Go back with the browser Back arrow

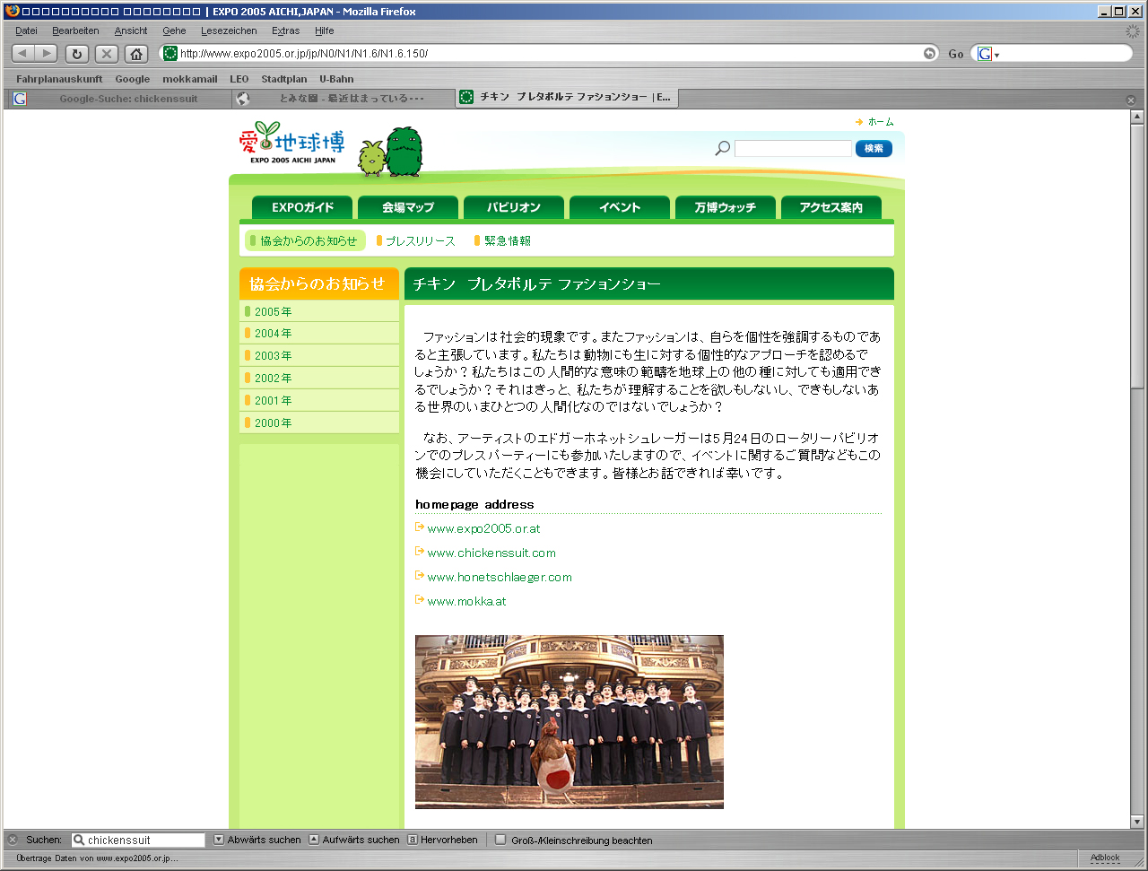[x=23, y=54]
